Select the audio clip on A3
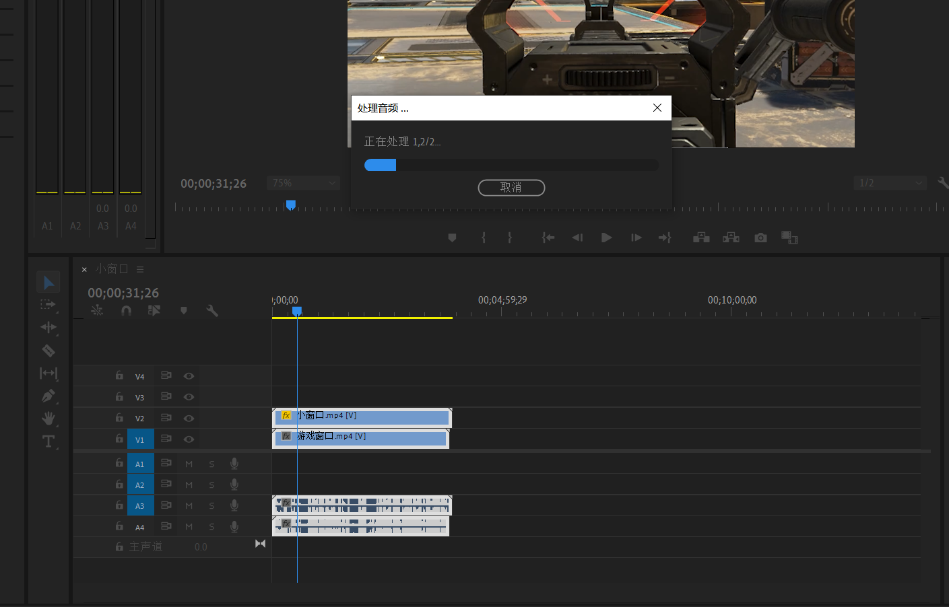 click(362, 505)
